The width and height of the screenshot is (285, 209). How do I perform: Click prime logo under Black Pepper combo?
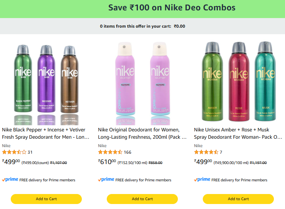pyautogui.click(x=10, y=179)
